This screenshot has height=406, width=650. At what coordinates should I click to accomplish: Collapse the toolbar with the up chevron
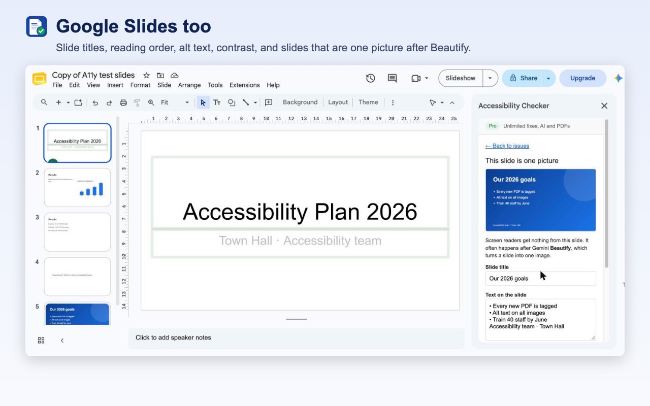pos(452,103)
